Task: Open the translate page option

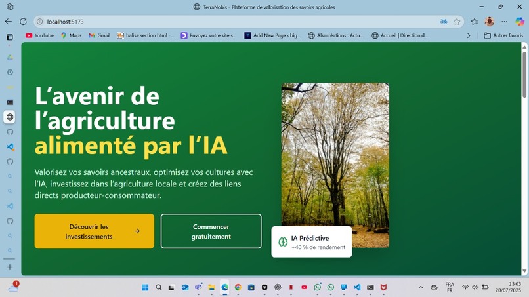Action: point(444,22)
